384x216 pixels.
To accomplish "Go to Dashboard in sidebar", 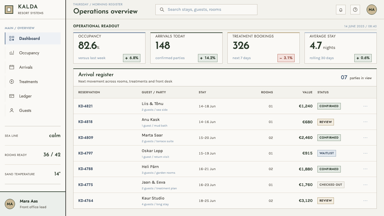I will [33, 38].
